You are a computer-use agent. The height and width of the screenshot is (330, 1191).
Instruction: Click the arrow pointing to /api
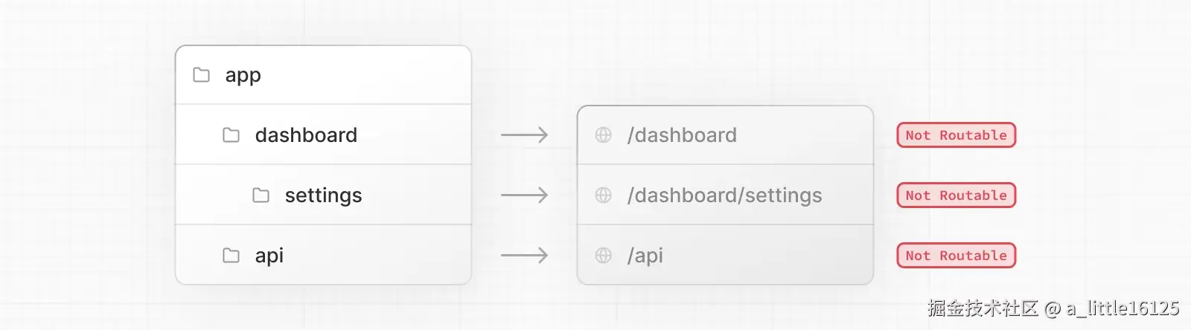[524, 256]
